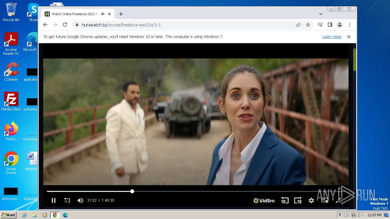Follow the Learn more link

tap(332, 37)
